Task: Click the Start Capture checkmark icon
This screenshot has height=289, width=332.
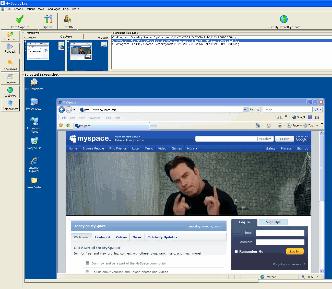Action: click(x=20, y=19)
